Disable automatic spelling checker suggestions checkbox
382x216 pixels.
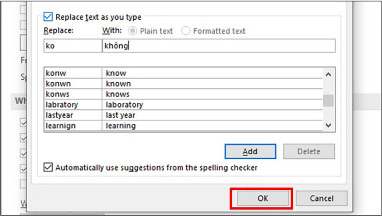click(48, 168)
